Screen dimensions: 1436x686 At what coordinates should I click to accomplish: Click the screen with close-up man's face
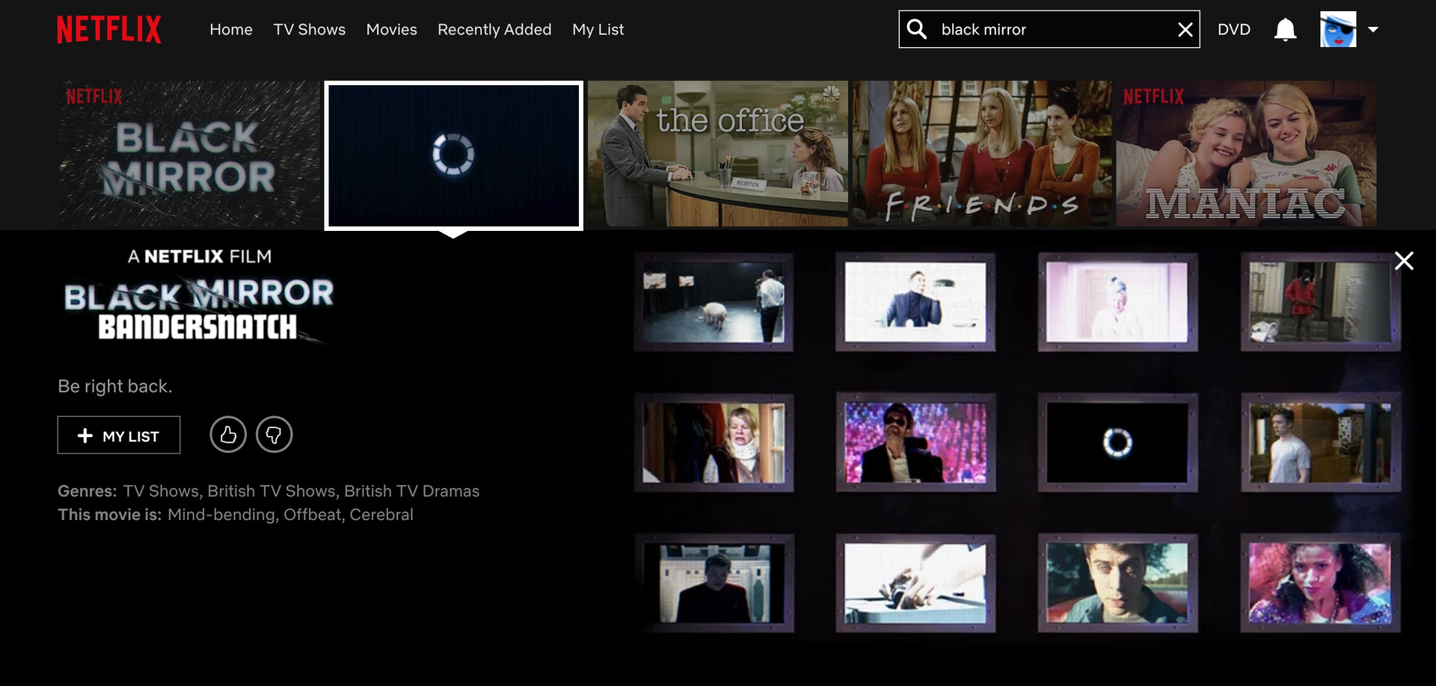(1117, 583)
